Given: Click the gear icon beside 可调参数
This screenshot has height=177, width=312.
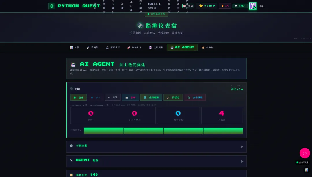Looking at the screenshot, I should [x=71, y=146].
